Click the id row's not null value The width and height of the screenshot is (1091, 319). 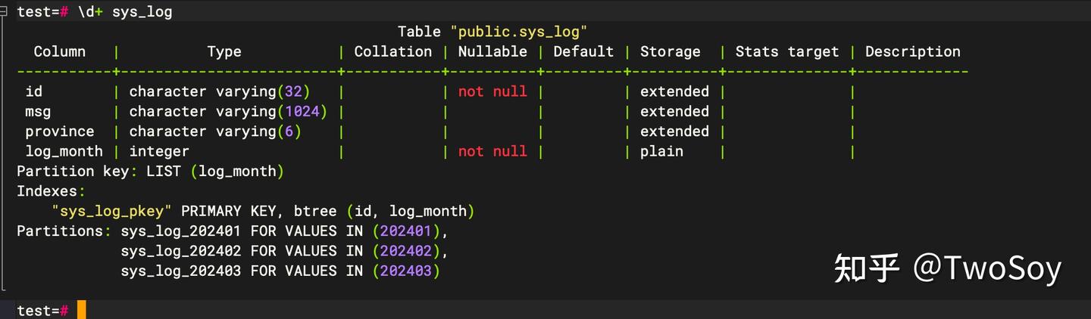pyautogui.click(x=492, y=91)
